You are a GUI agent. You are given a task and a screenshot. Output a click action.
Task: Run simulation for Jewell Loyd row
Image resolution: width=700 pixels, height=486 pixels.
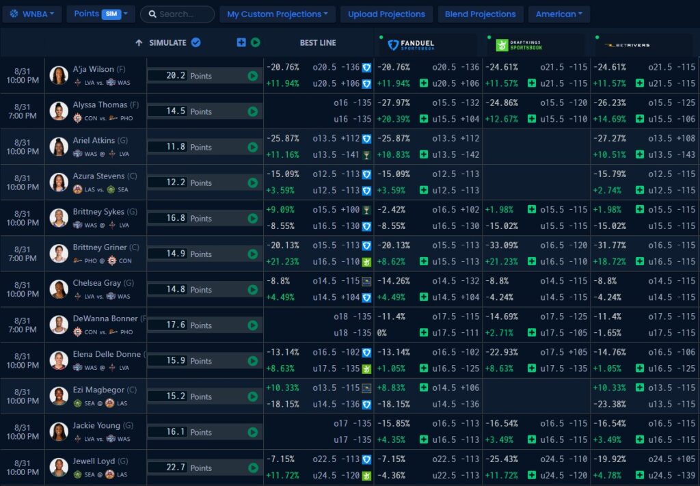[x=253, y=468]
